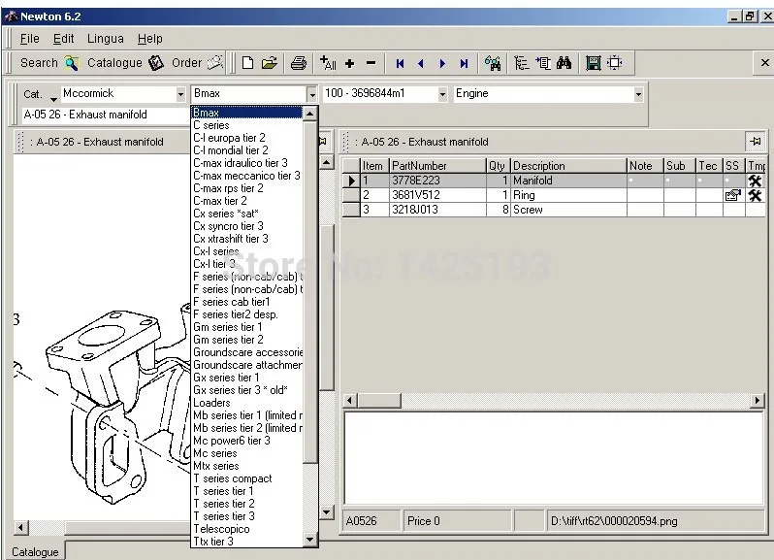Screen dimensions: 774x560
Task: Open the 100 - 3696844m1 model dropdown
Action: pos(442,94)
